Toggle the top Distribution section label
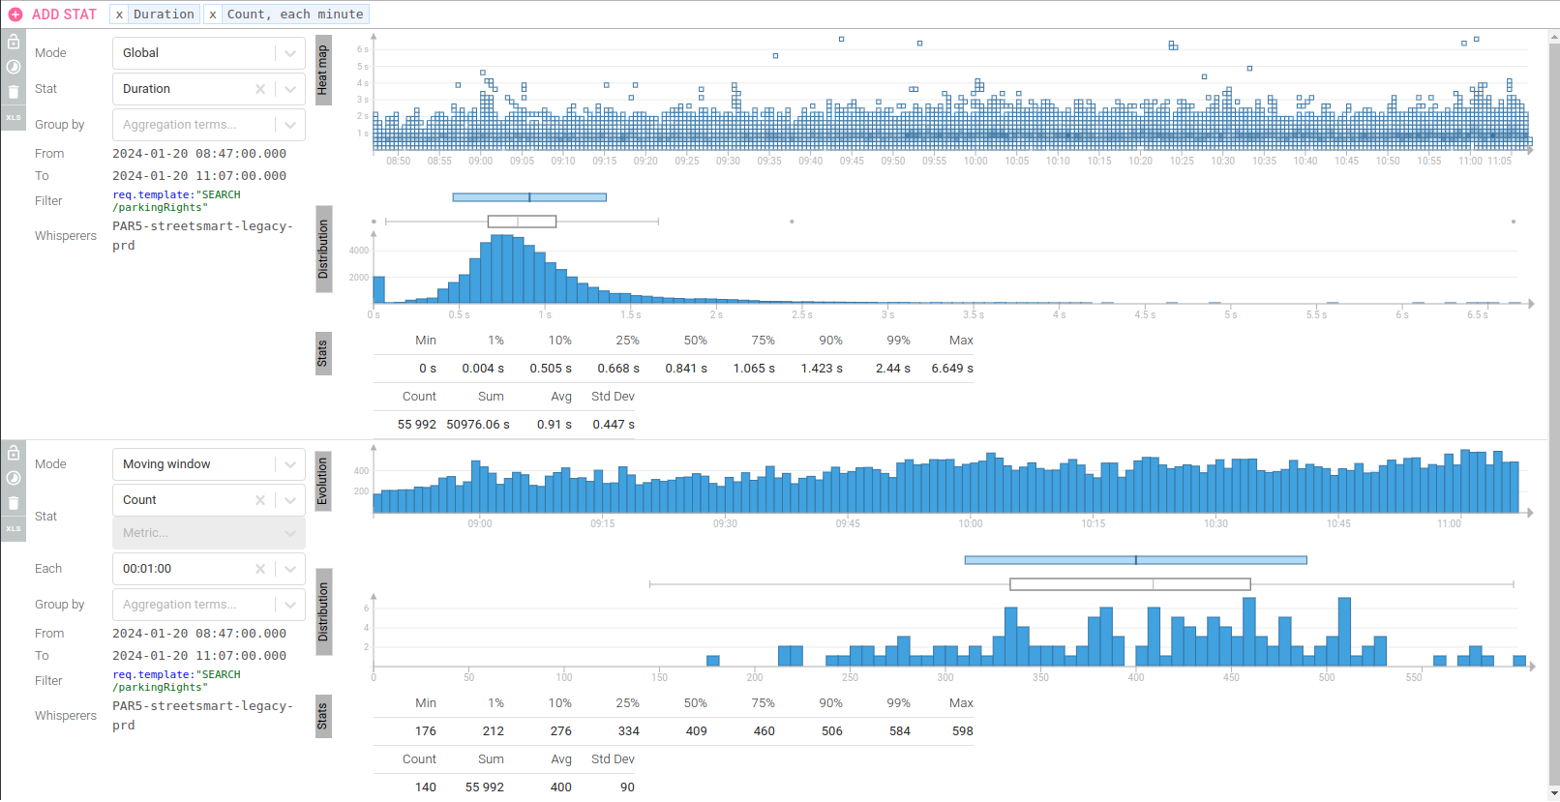The height and width of the screenshot is (802, 1560). 323,250
